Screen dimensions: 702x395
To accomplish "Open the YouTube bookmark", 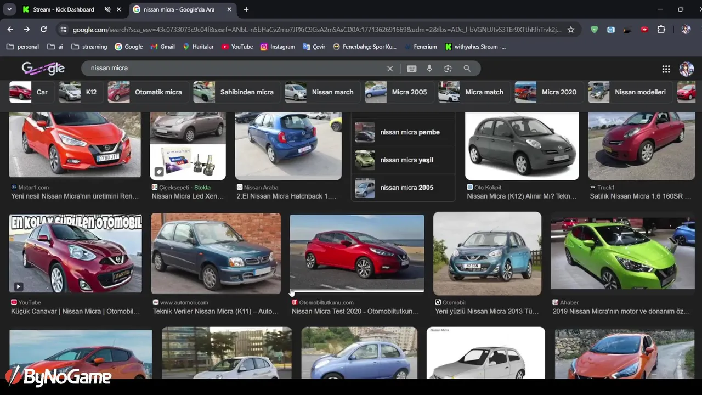I will pos(237,47).
